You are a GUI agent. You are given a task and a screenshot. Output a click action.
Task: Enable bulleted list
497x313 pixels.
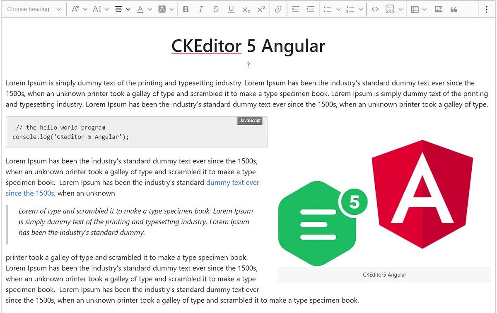(x=328, y=9)
